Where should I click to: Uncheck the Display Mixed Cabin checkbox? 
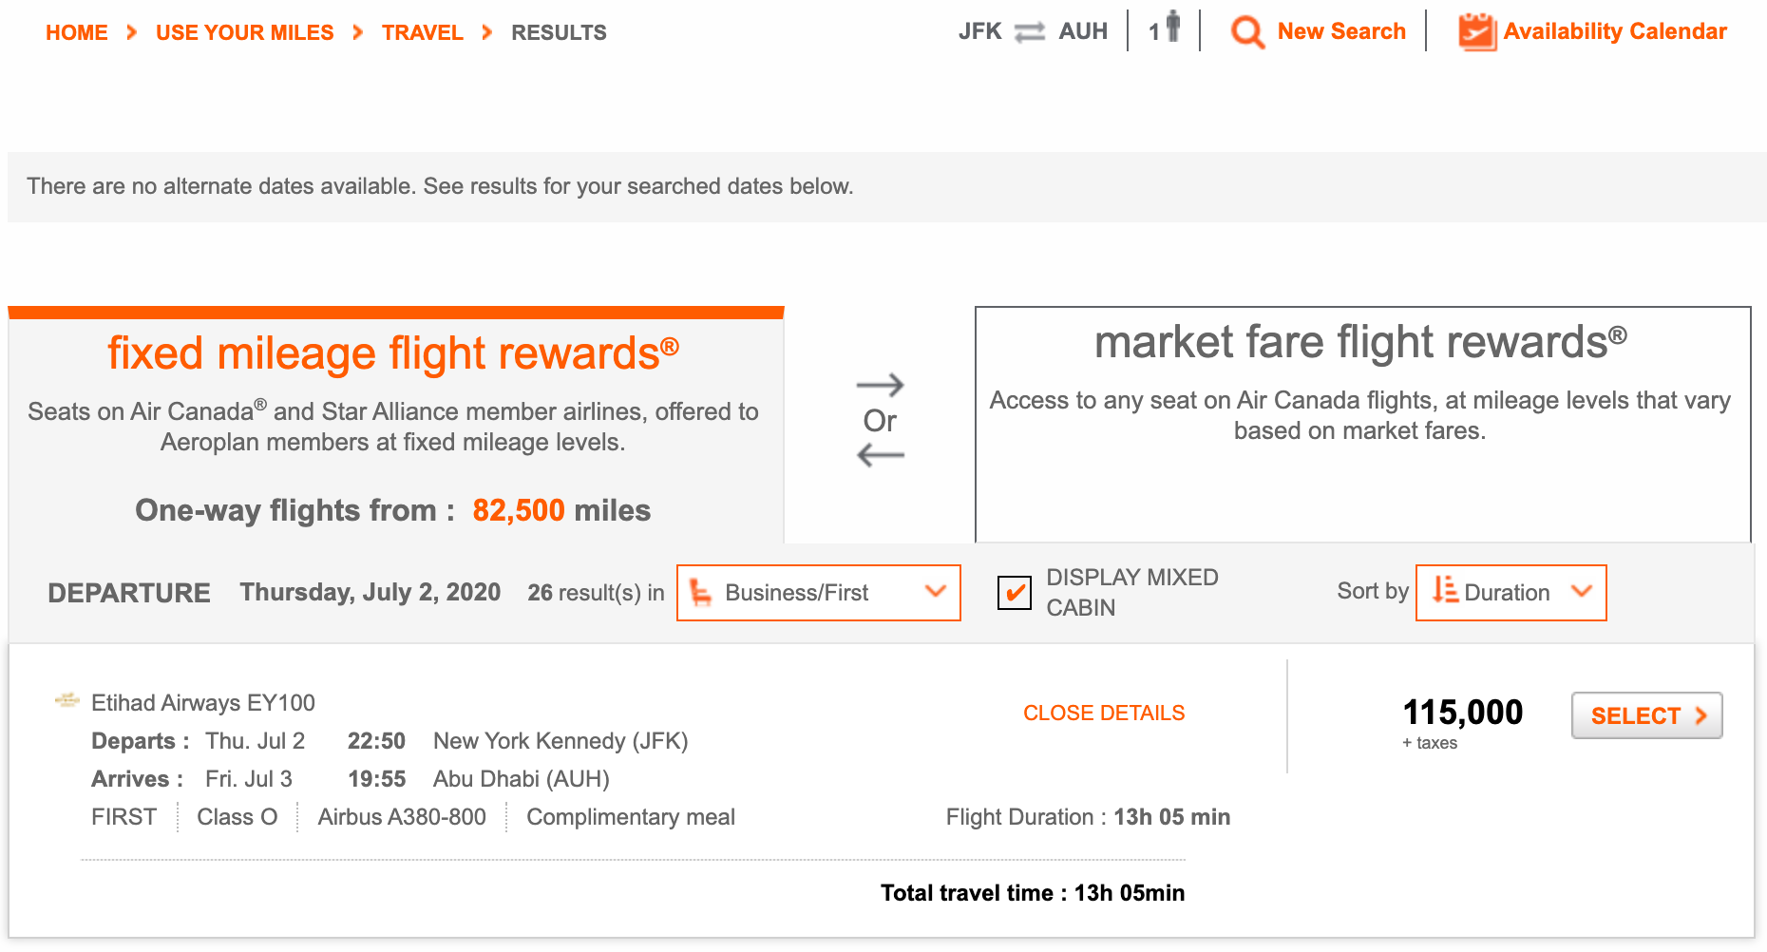1015,593
